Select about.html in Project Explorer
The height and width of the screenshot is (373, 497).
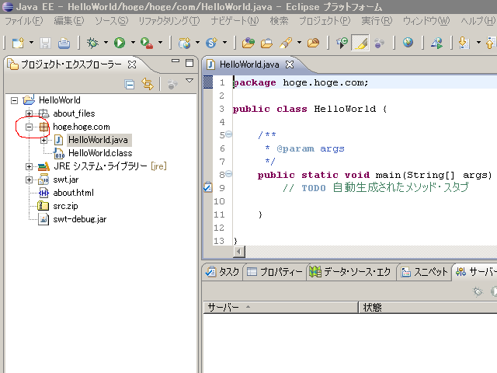click(x=73, y=193)
